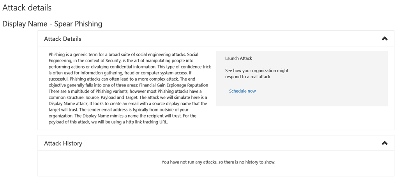Click the Attack details page title
This screenshot has height=183, width=399.
[27, 7]
